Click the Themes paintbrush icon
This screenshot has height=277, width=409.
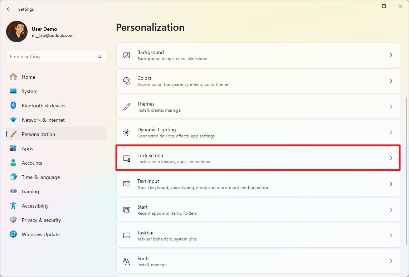point(127,107)
